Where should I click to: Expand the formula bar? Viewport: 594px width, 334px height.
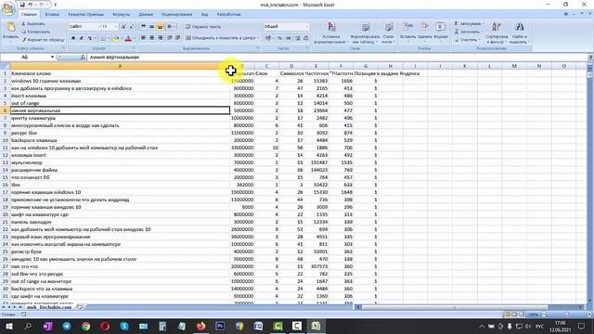[x=590, y=58]
